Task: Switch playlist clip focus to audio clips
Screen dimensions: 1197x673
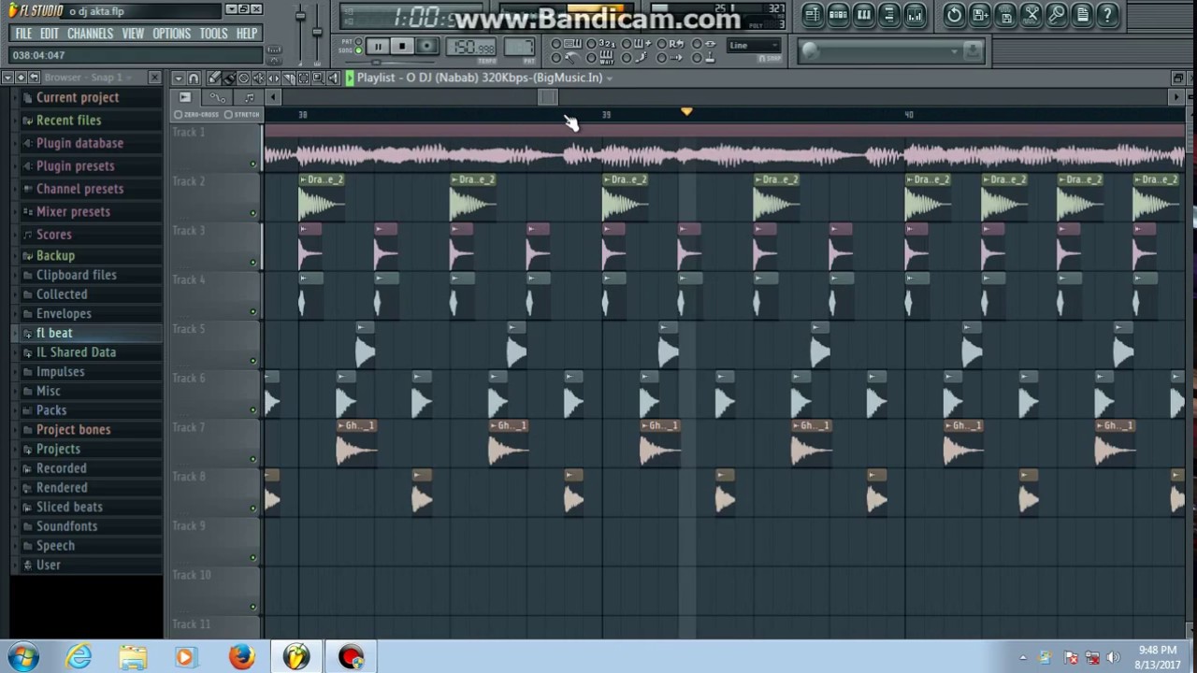Action: click(x=185, y=97)
